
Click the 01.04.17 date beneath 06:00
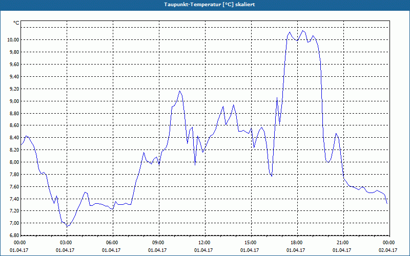point(111,250)
